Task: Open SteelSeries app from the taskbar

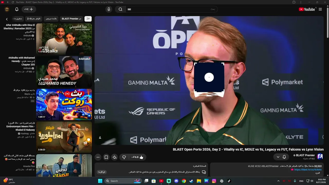Action: tap(222, 181)
